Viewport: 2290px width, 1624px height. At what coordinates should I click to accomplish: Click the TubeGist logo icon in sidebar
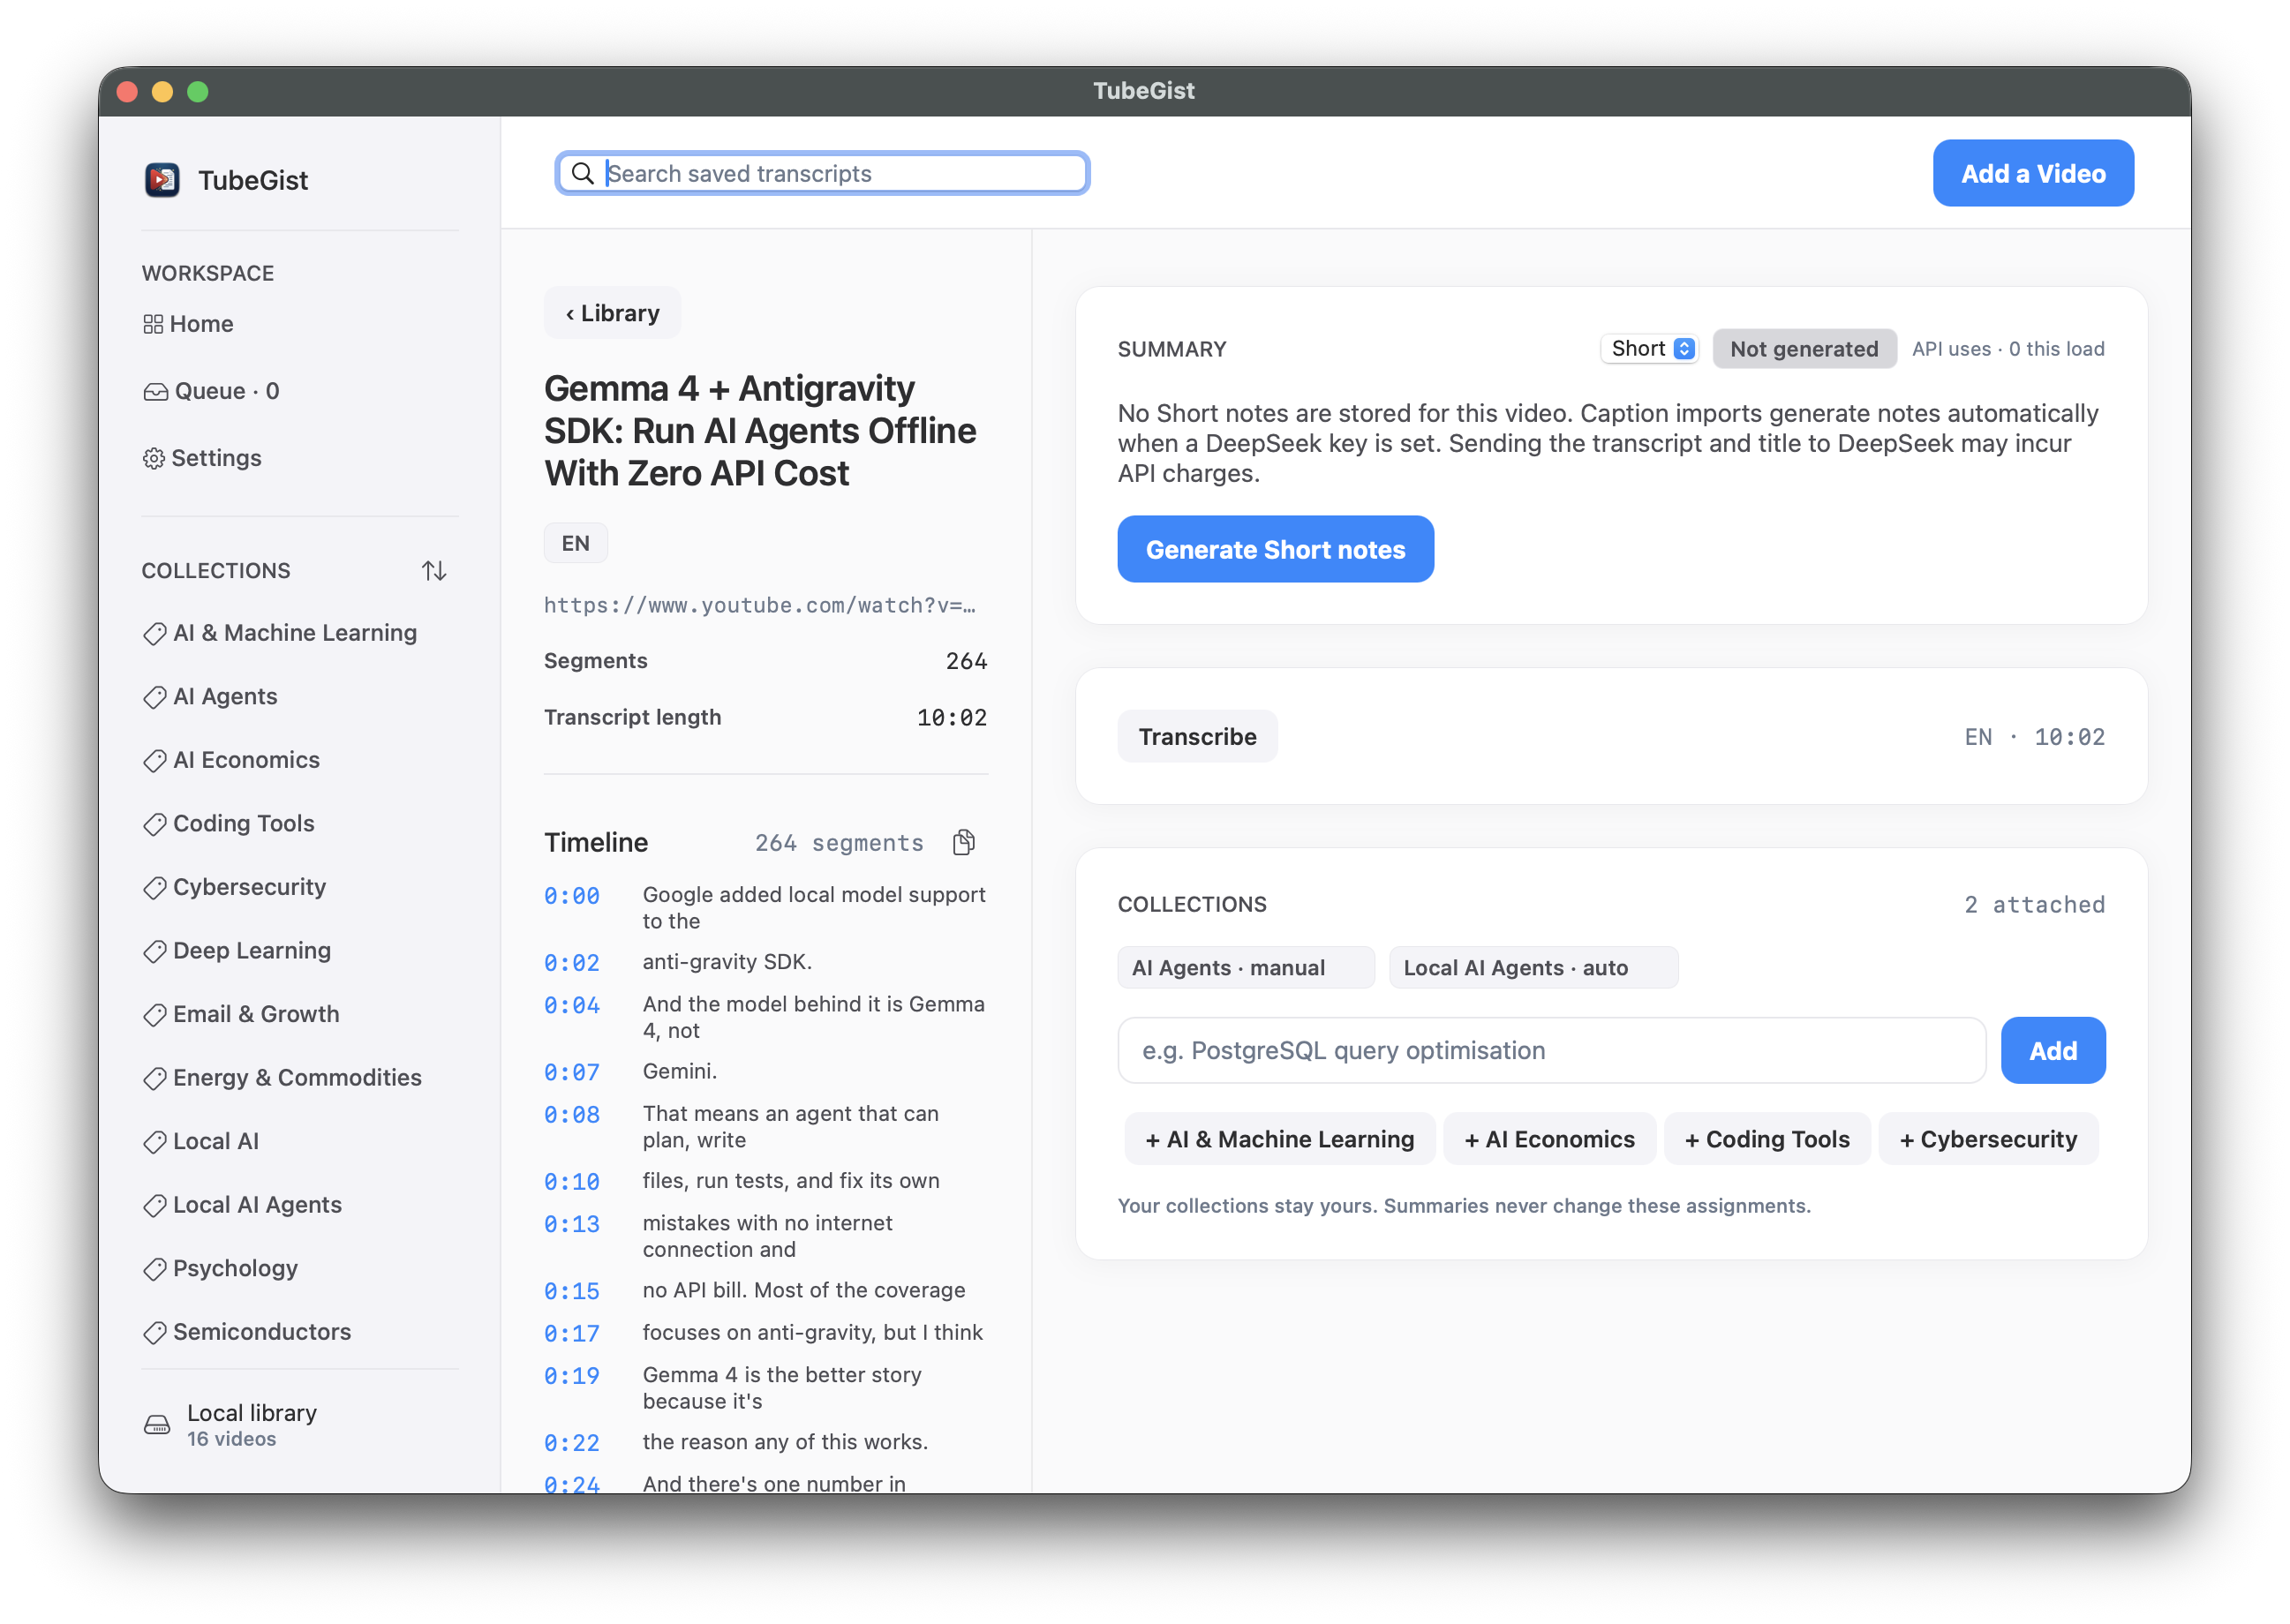pyautogui.click(x=162, y=180)
